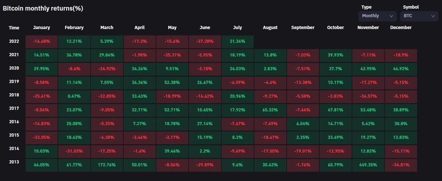Viewport: 442px width, 181px height.
Task: Click the -33.05% cell for January 2015
Action: [42, 137]
